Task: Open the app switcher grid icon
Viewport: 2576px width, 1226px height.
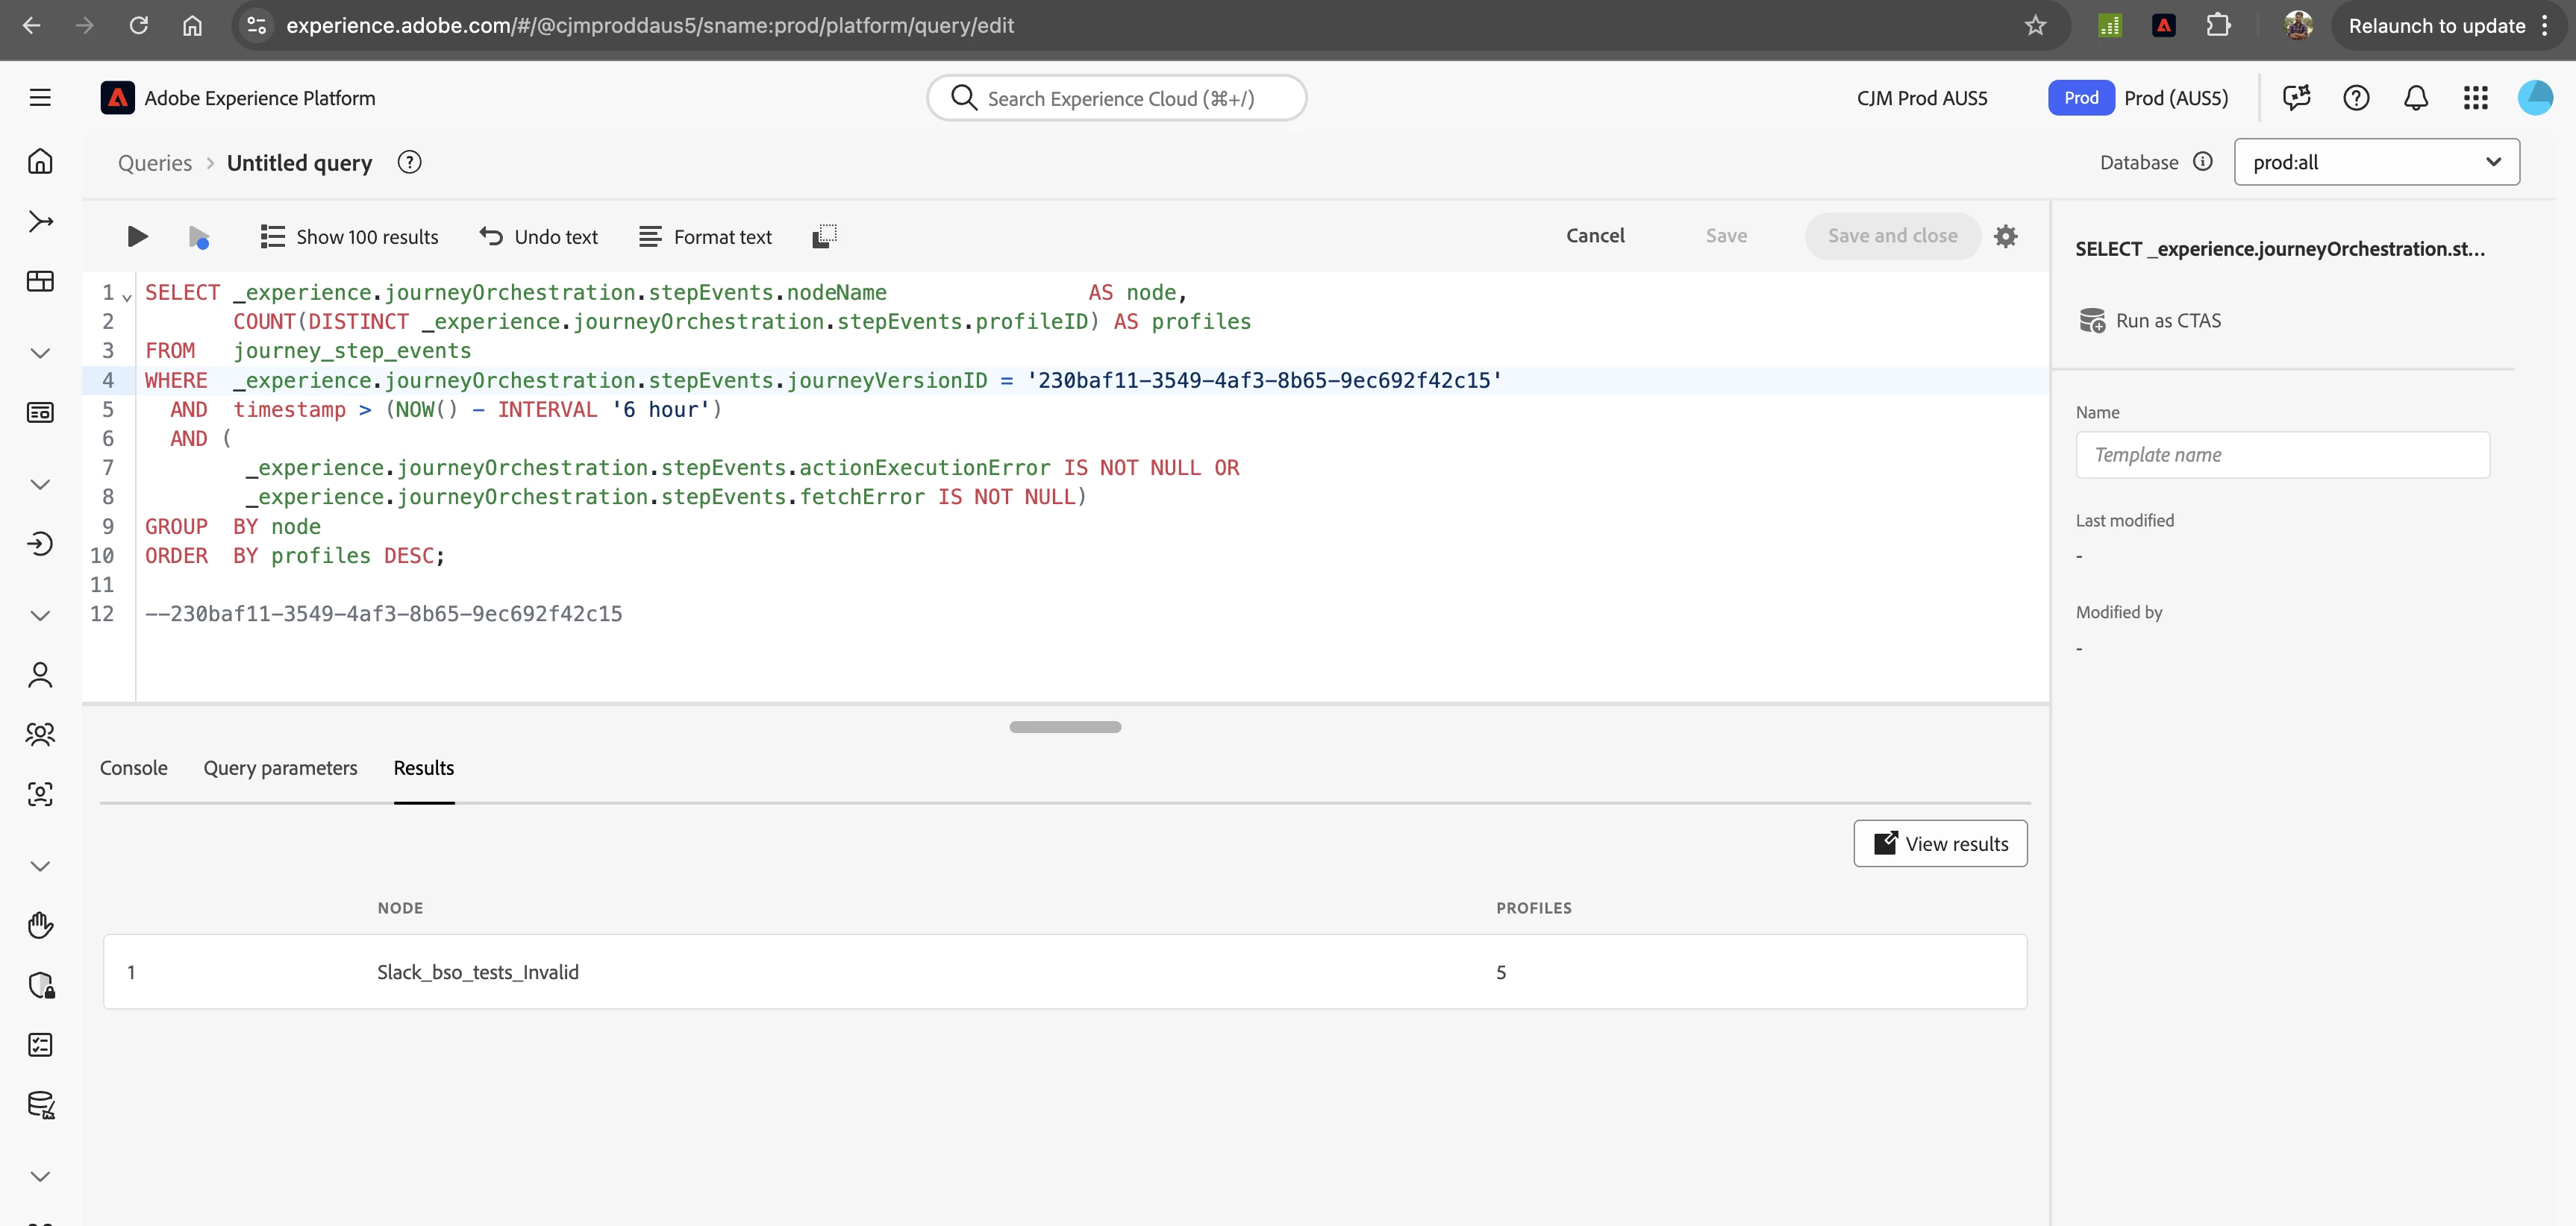Action: coord(2475,98)
